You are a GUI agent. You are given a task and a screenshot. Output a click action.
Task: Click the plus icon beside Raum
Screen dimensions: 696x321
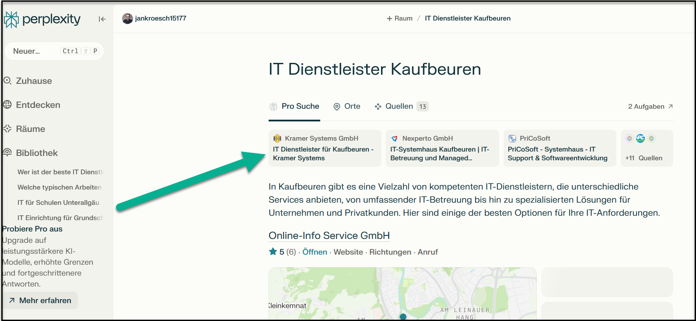click(x=389, y=18)
